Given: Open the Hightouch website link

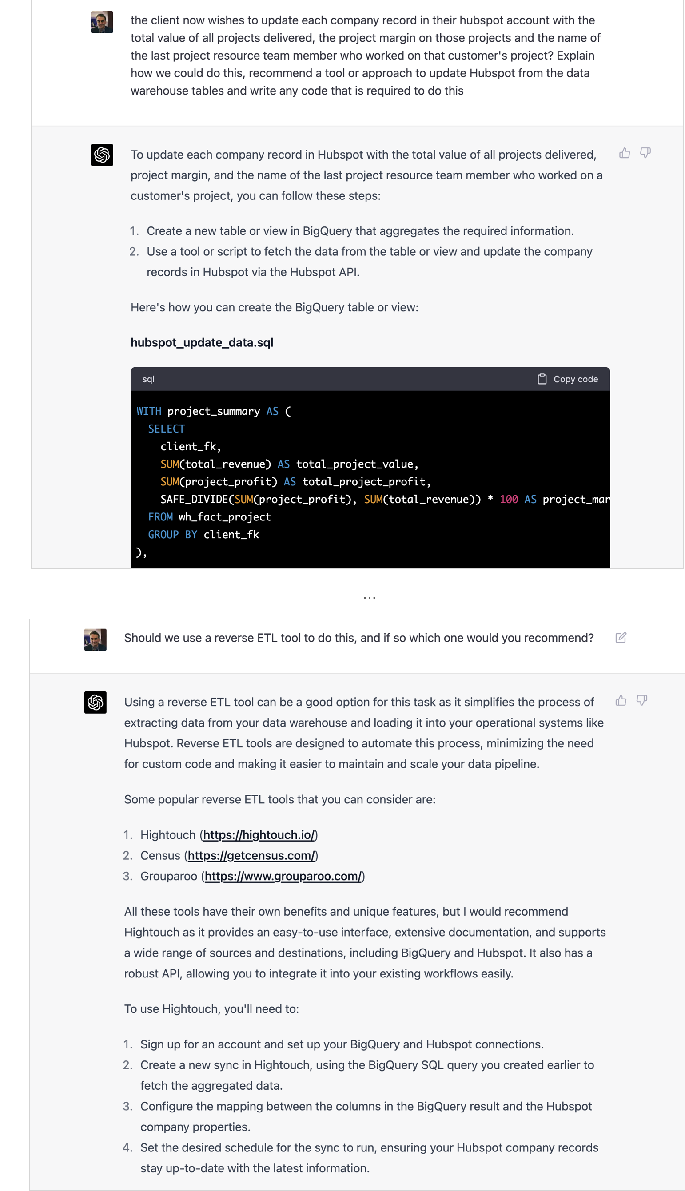Looking at the screenshot, I should [259, 834].
